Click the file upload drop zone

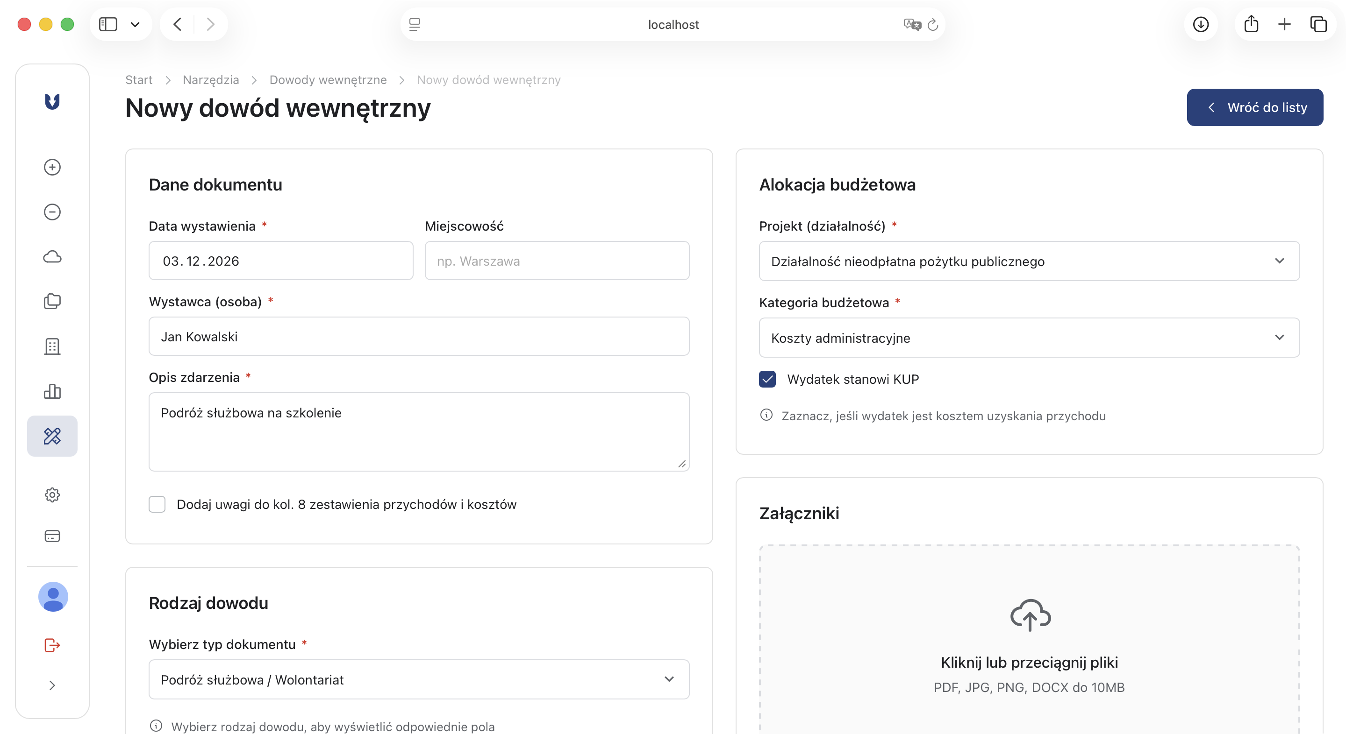(x=1029, y=642)
